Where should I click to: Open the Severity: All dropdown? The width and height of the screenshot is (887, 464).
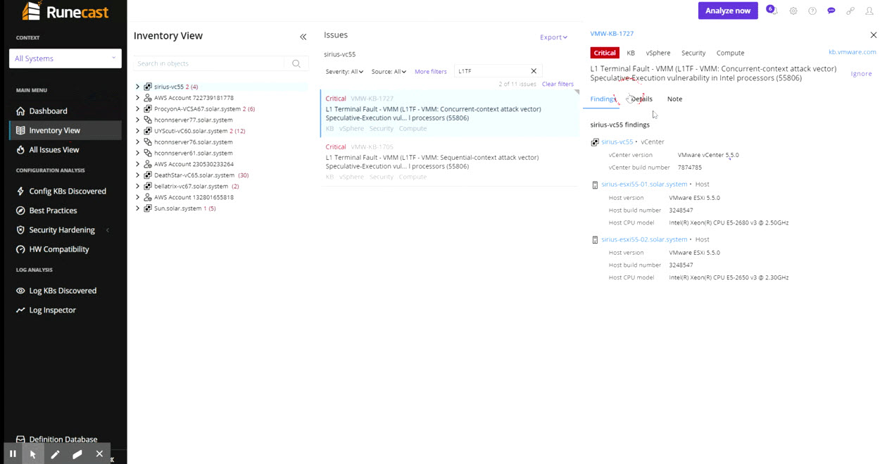344,72
